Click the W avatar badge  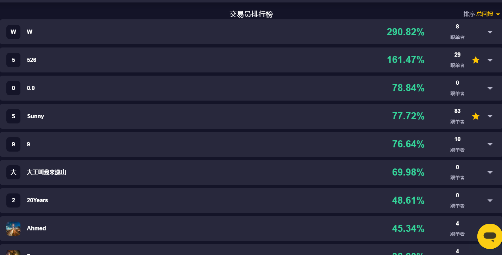click(13, 32)
